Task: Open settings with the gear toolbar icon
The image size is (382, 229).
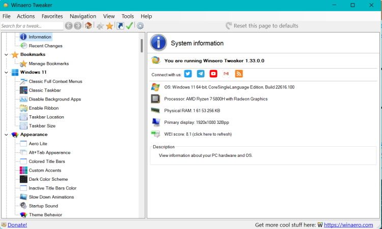Action: click(x=140, y=26)
